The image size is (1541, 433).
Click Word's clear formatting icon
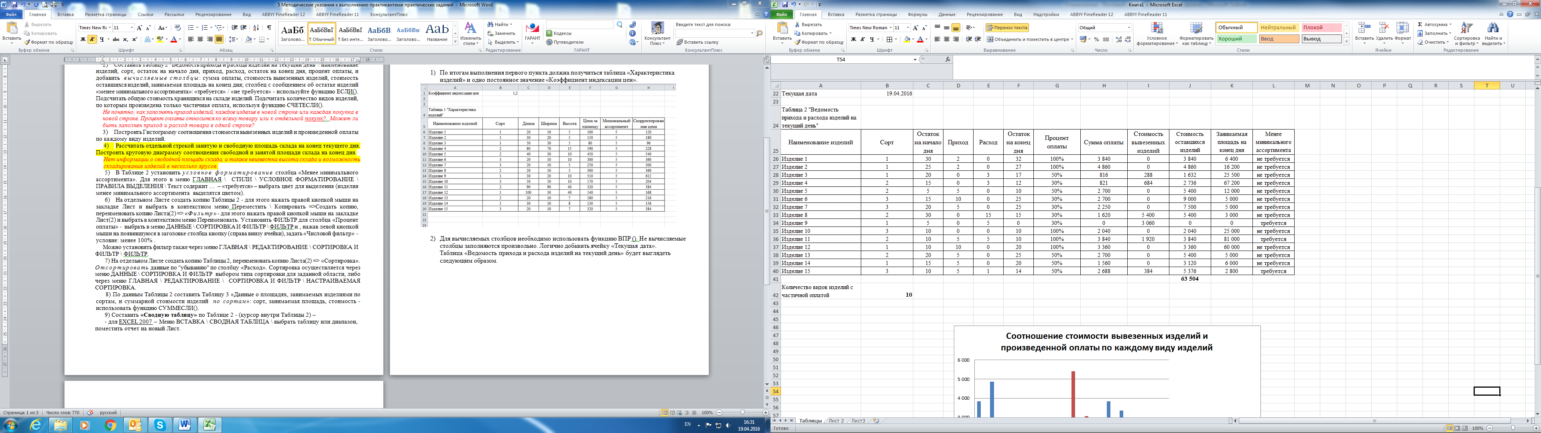pyautogui.click(x=177, y=28)
